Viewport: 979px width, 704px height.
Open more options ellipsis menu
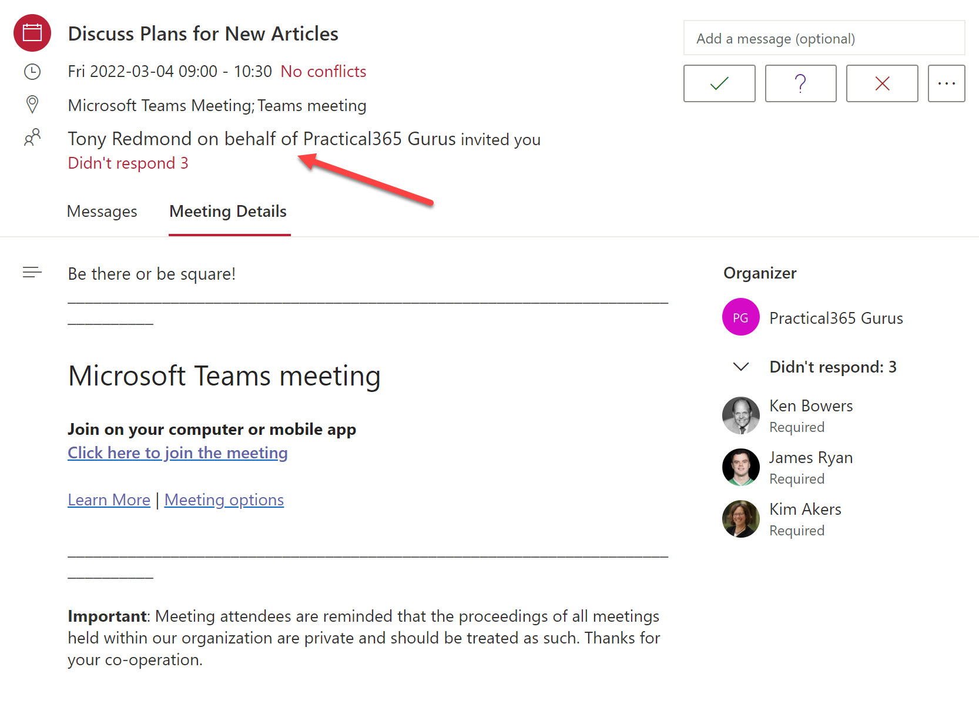click(x=946, y=83)
